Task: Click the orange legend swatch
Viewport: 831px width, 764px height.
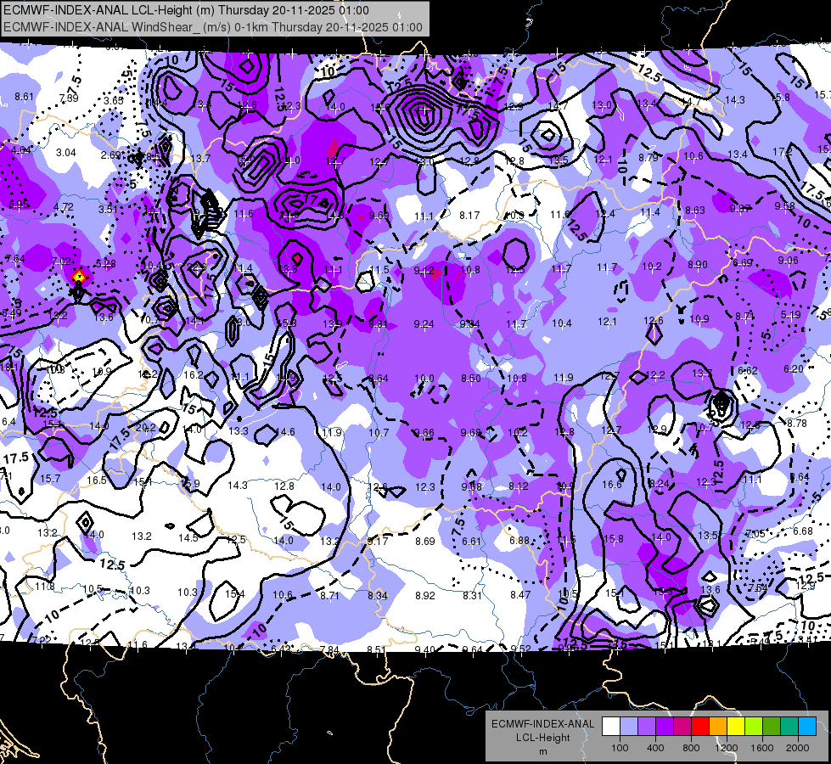Action: pos(718,727)
